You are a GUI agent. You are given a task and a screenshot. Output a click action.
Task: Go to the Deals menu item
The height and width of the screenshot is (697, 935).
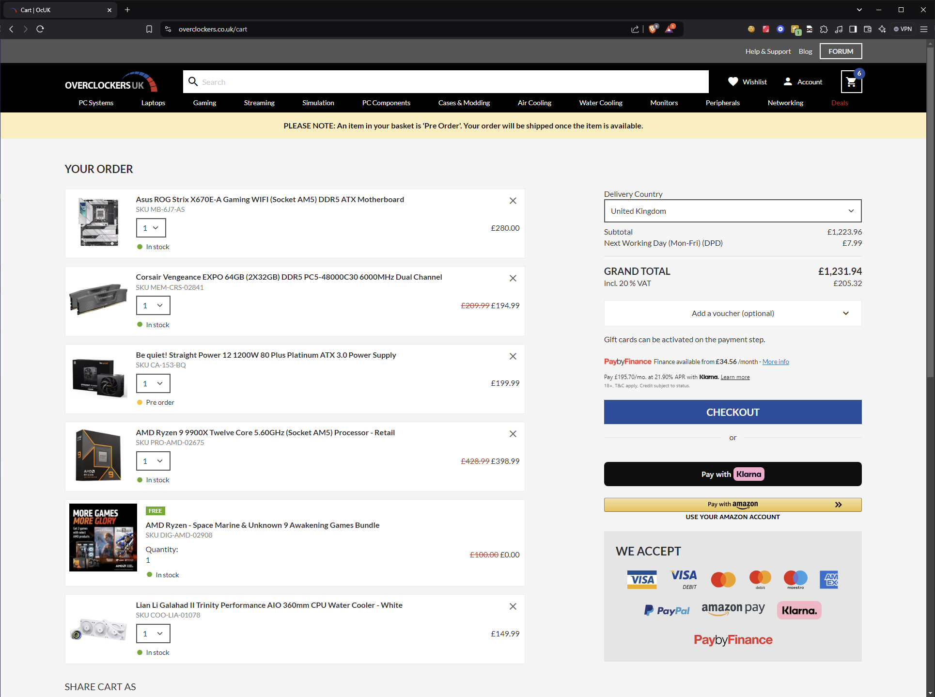tap(839, 103)
